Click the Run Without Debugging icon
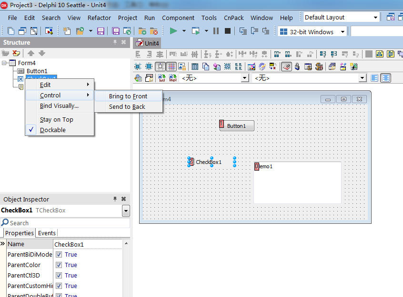This screenshot has width=403, height=297. coord(196,31)
